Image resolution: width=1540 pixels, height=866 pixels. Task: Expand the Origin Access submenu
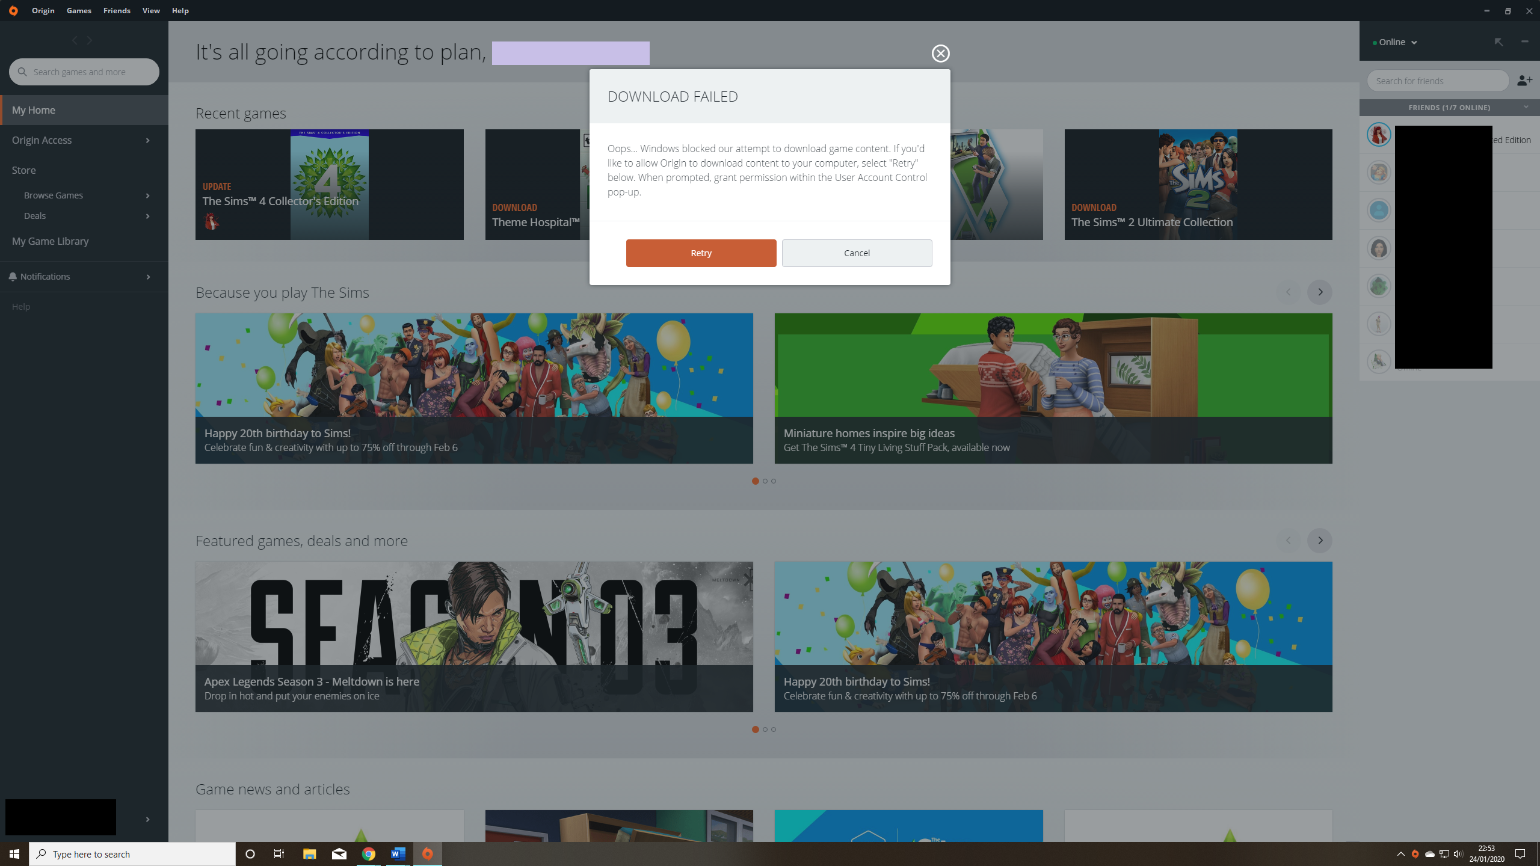147,140
